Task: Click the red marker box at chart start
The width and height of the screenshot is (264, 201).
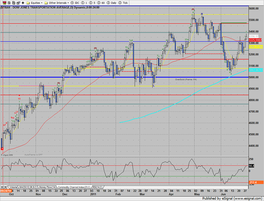Action: [x=2, y=149]
